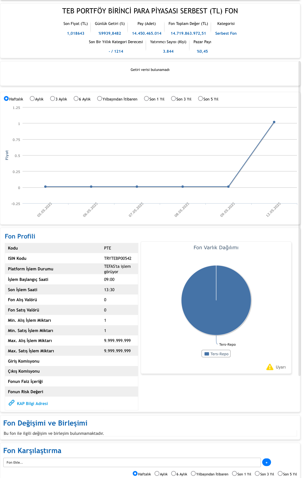303x478 pixels.
Task: Choose 6 Aylık in the price chart options
Action: [x=76, y=99]
